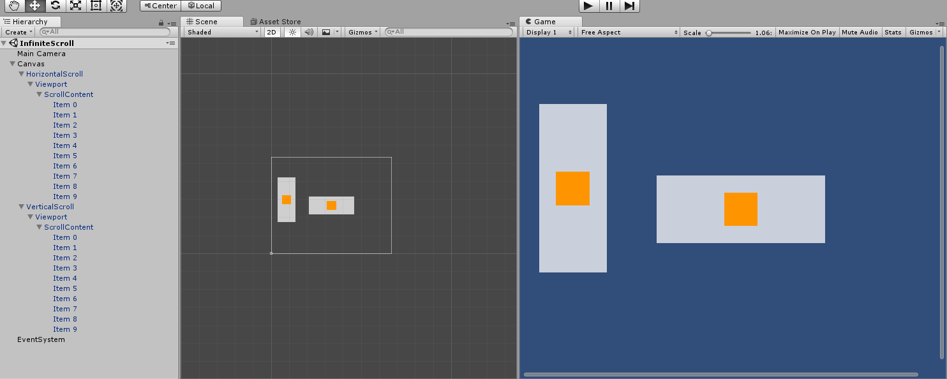Collapse the Viewport arrow under HorizontalScroll
947x379 pixels.
point(30,84)
